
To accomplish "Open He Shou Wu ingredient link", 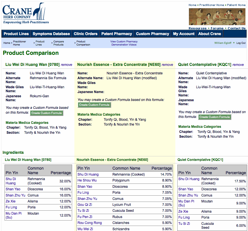I will [87, 180].
